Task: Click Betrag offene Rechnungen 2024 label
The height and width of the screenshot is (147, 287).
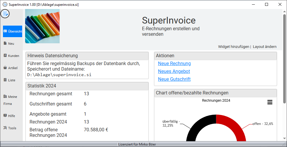Action: pyautogui.click(x=48, y=132)
